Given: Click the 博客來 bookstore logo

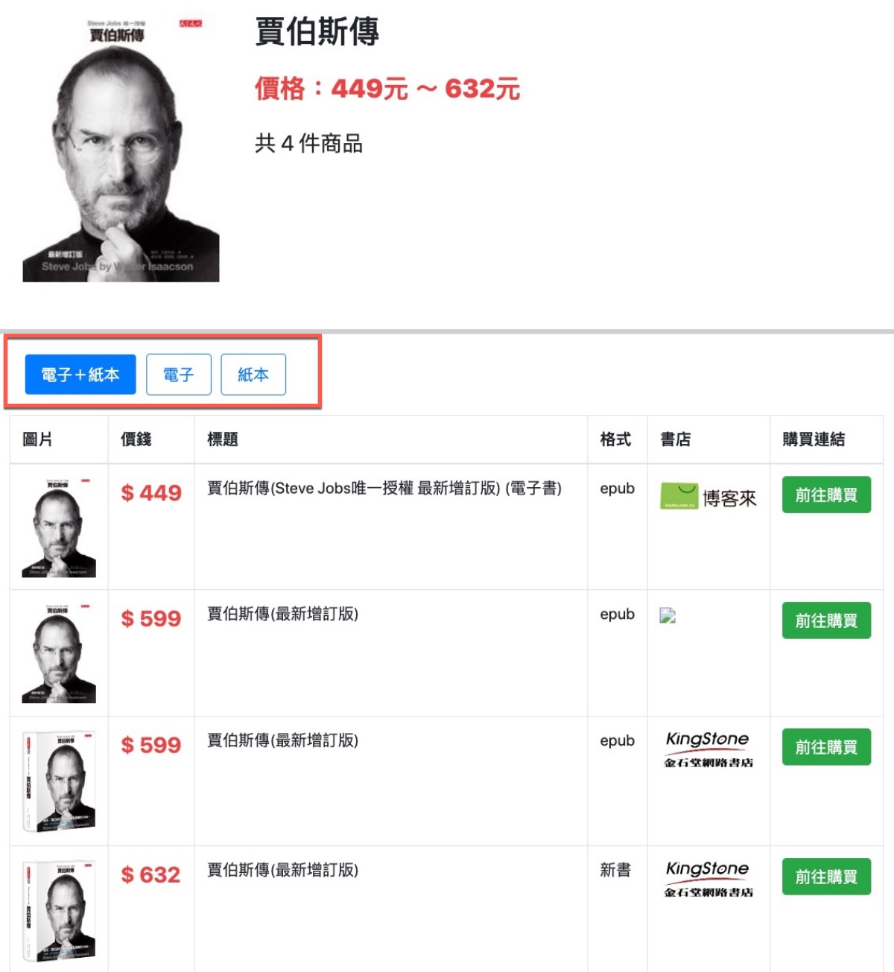Looking at the screenshot, I should (x=708, y=496).
